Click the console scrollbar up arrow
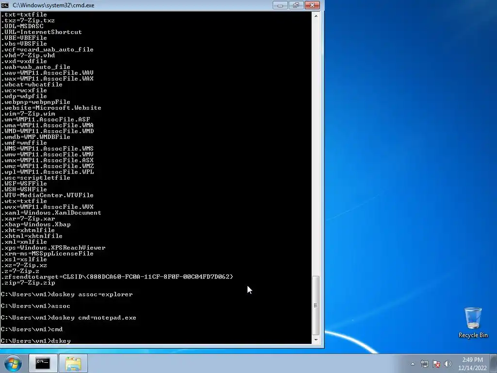497x373 pixels. (x=316, y=16)
